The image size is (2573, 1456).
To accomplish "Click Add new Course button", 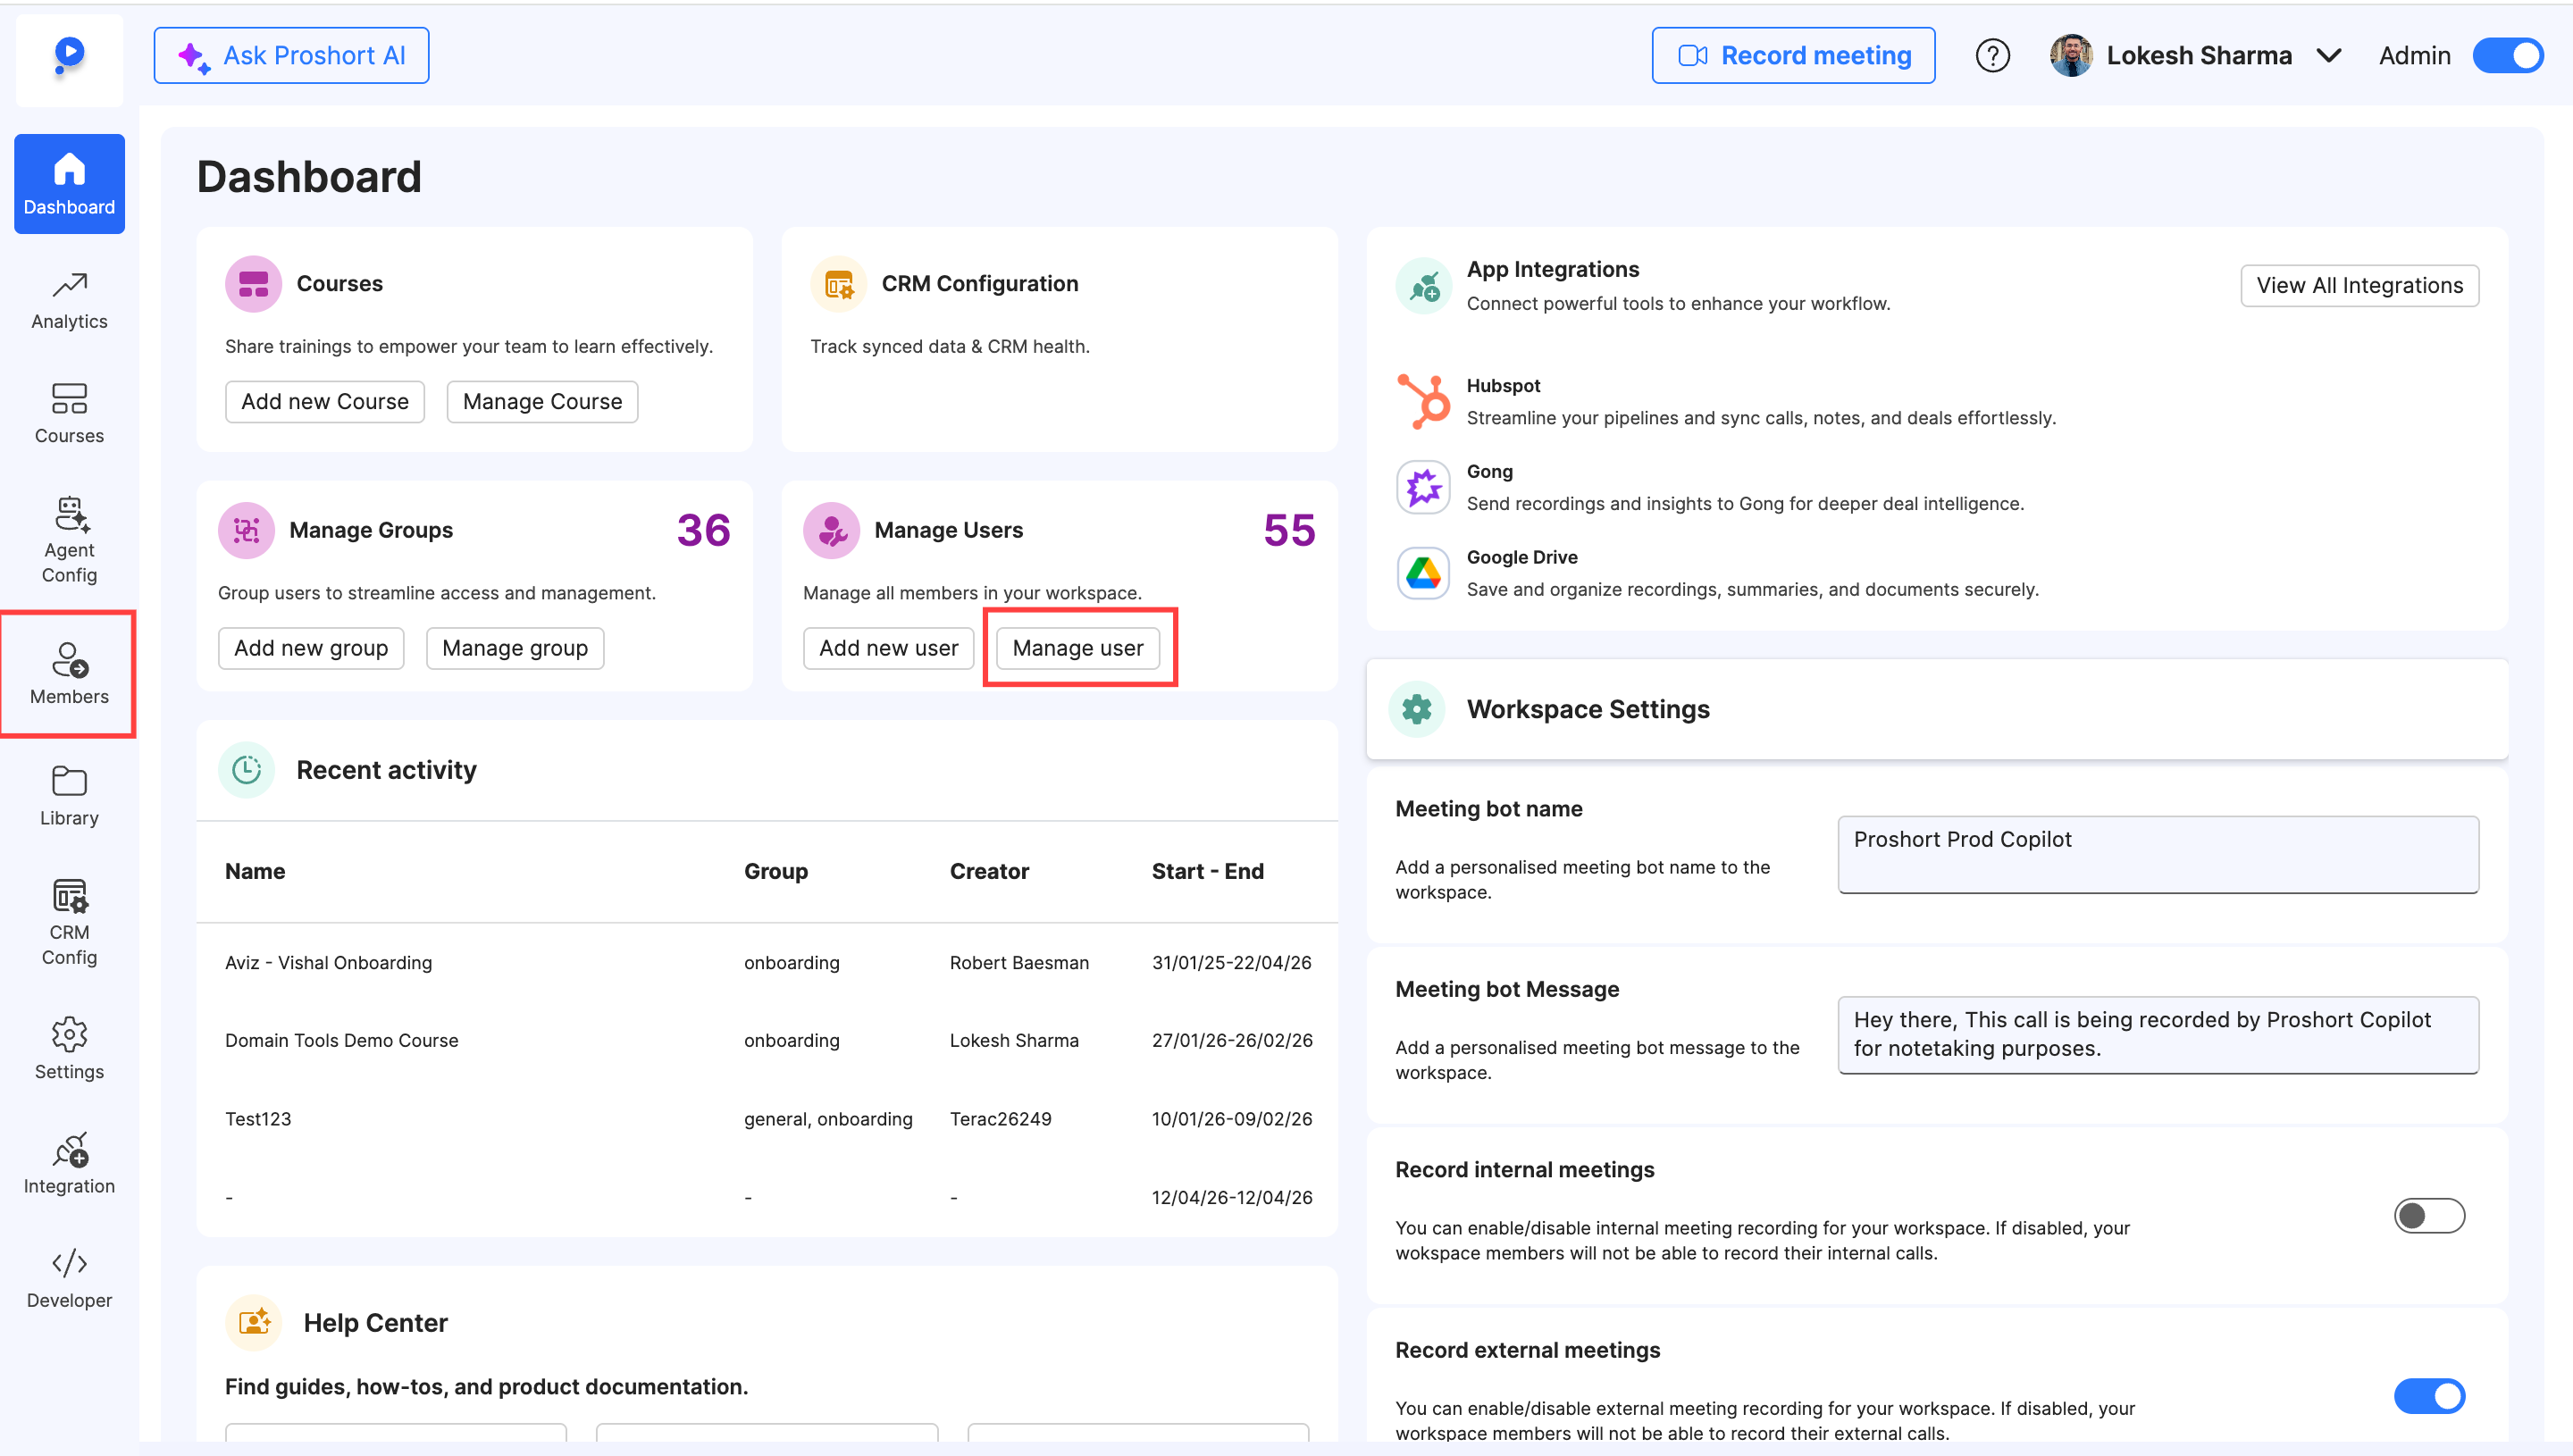I will 325,402.
